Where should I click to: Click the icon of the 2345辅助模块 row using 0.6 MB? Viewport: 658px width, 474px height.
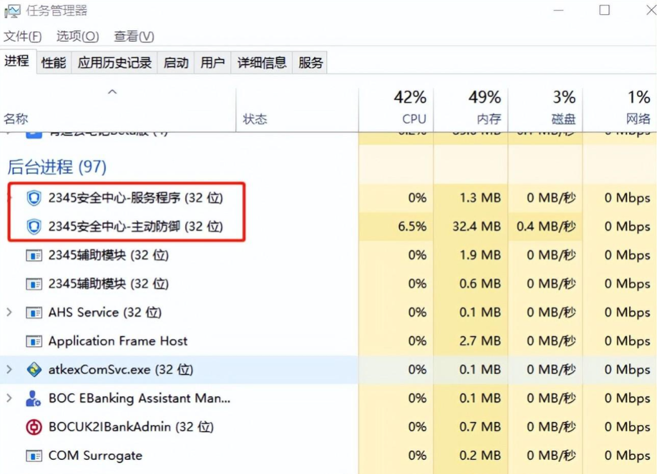tap(34, 284)
